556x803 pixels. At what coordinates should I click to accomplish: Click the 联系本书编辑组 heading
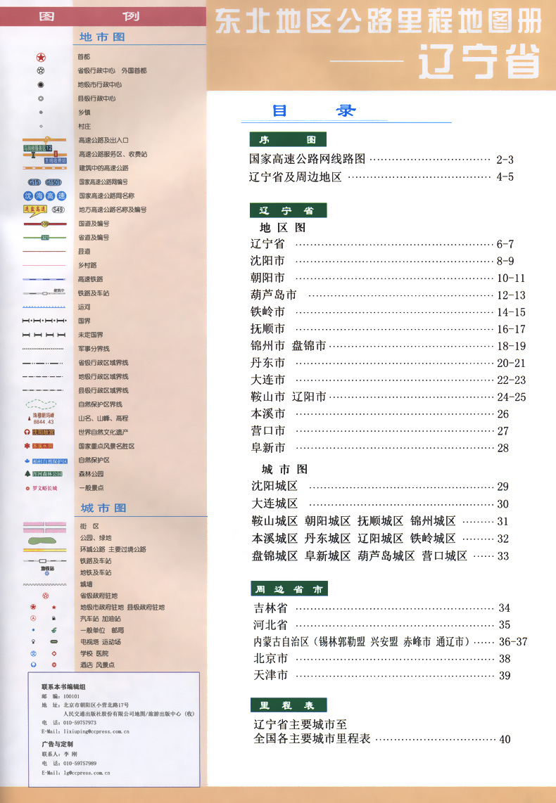pyautogui.click(x=63, y=687)
